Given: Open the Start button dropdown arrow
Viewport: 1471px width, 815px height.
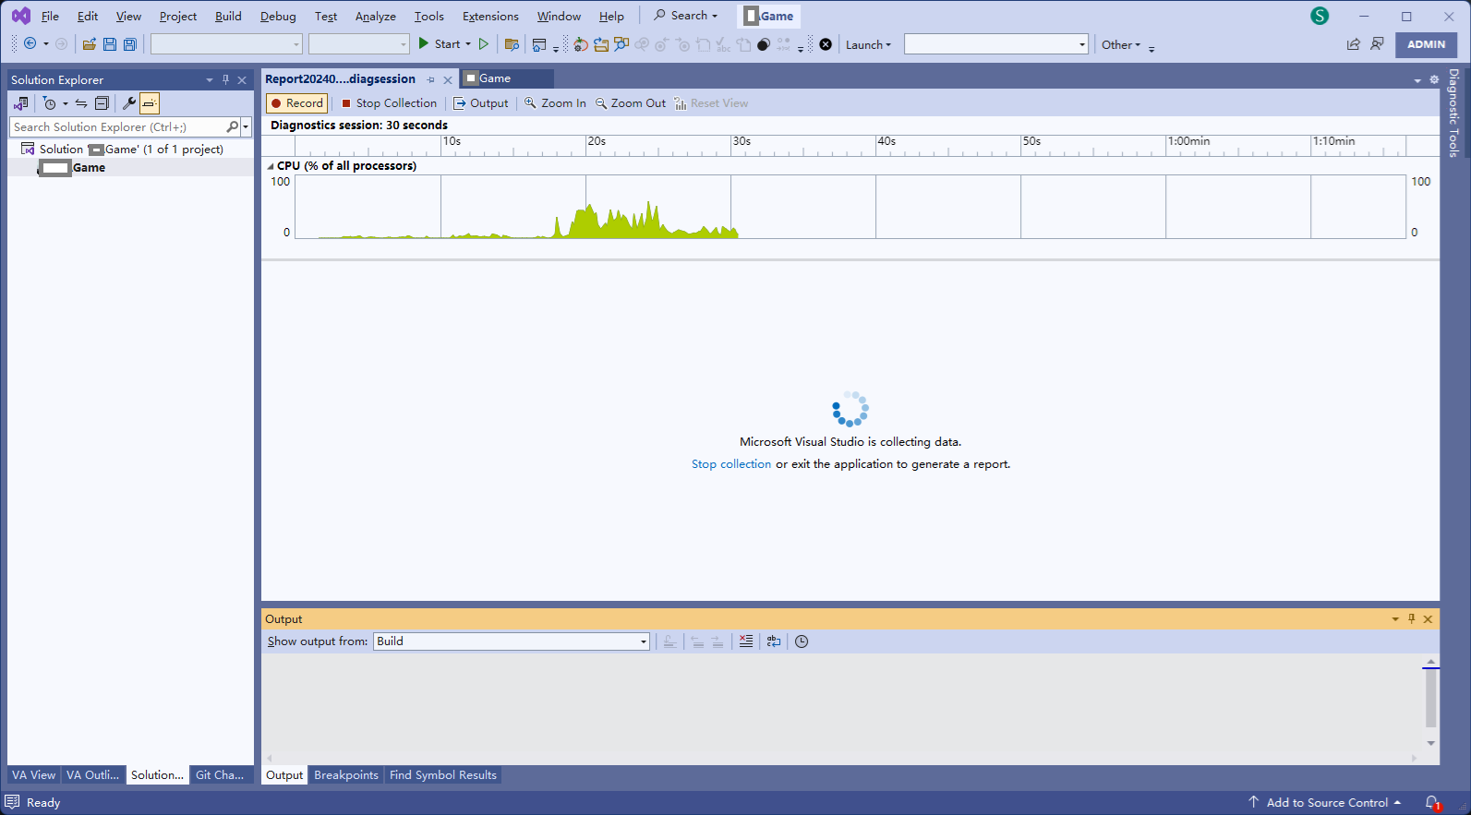Looking at the screenshot, I should click(468, 43).
